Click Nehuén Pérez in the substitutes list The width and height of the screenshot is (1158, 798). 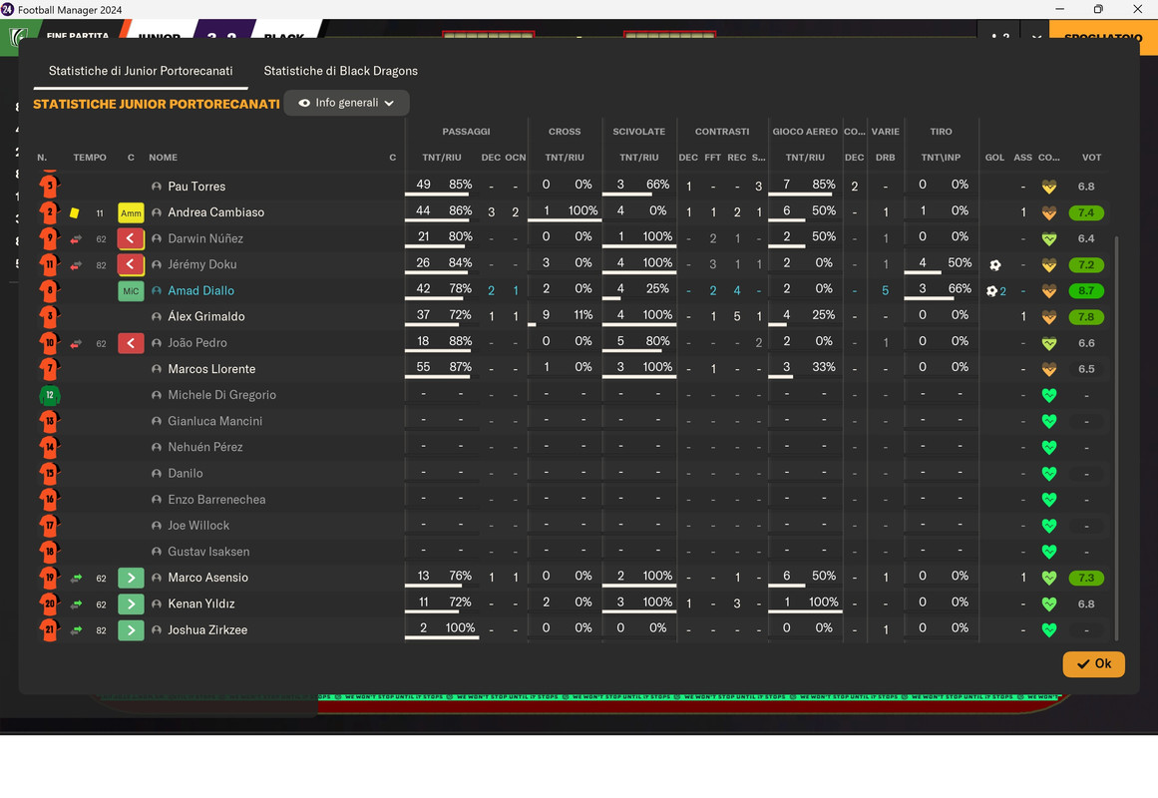pyautogui.click(x=204, y=447)
